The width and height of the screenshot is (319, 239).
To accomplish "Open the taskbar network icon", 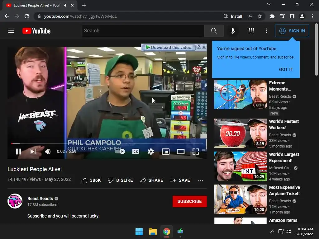I will (281, 232).
